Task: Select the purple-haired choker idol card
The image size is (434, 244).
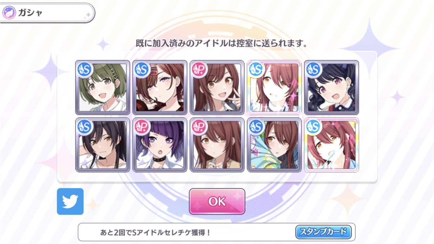Action: tap(160, 145)
